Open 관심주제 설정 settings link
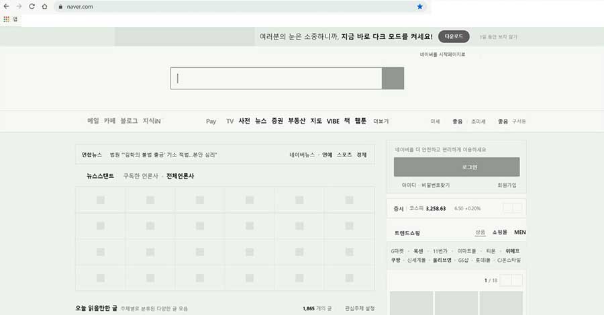 (360, 308)
